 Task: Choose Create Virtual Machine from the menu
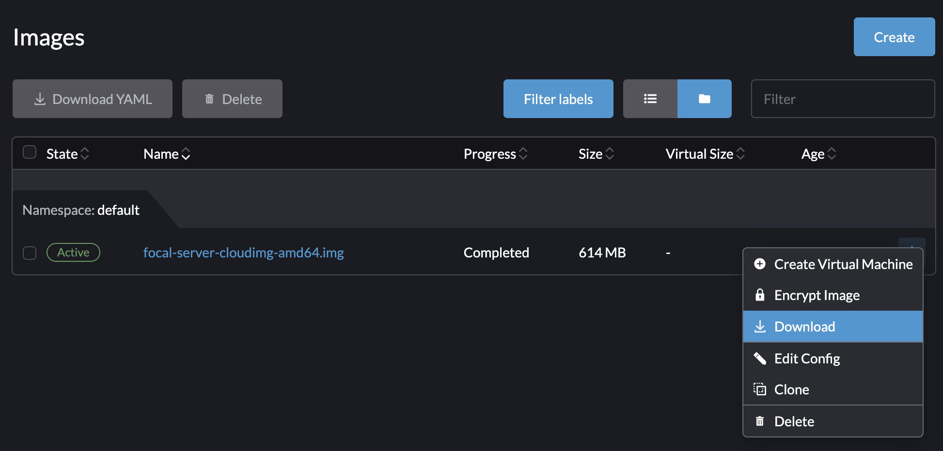tap(843, 264)
